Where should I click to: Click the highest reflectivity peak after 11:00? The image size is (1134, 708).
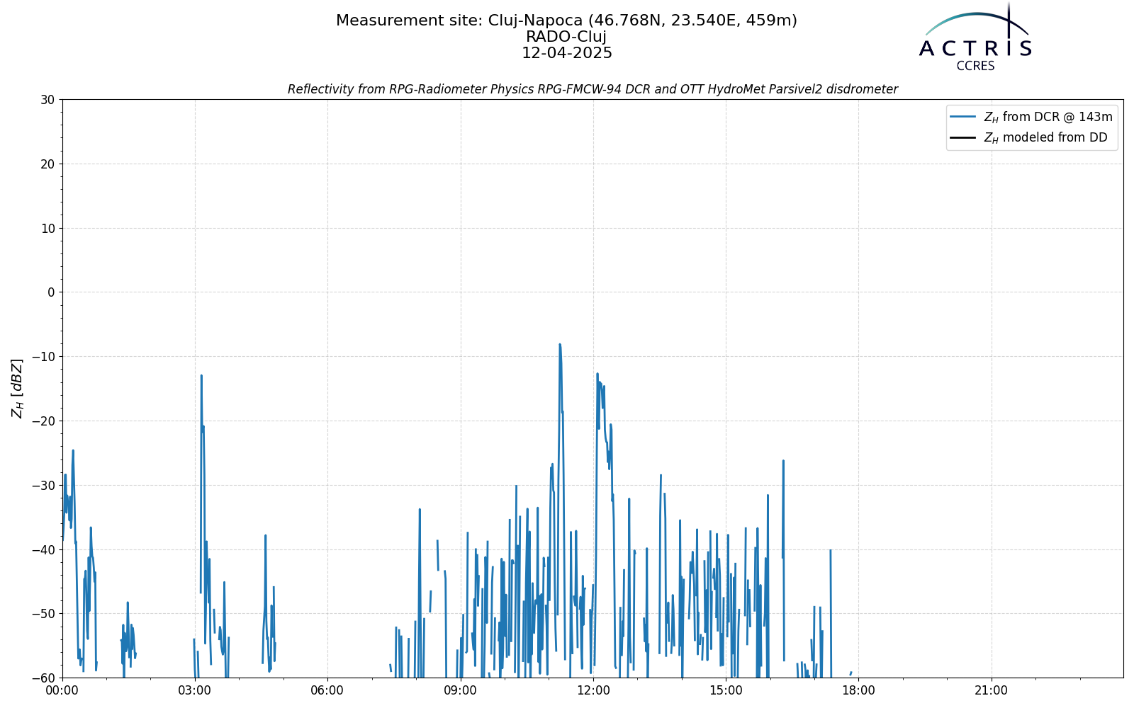(x=559, y=345)
